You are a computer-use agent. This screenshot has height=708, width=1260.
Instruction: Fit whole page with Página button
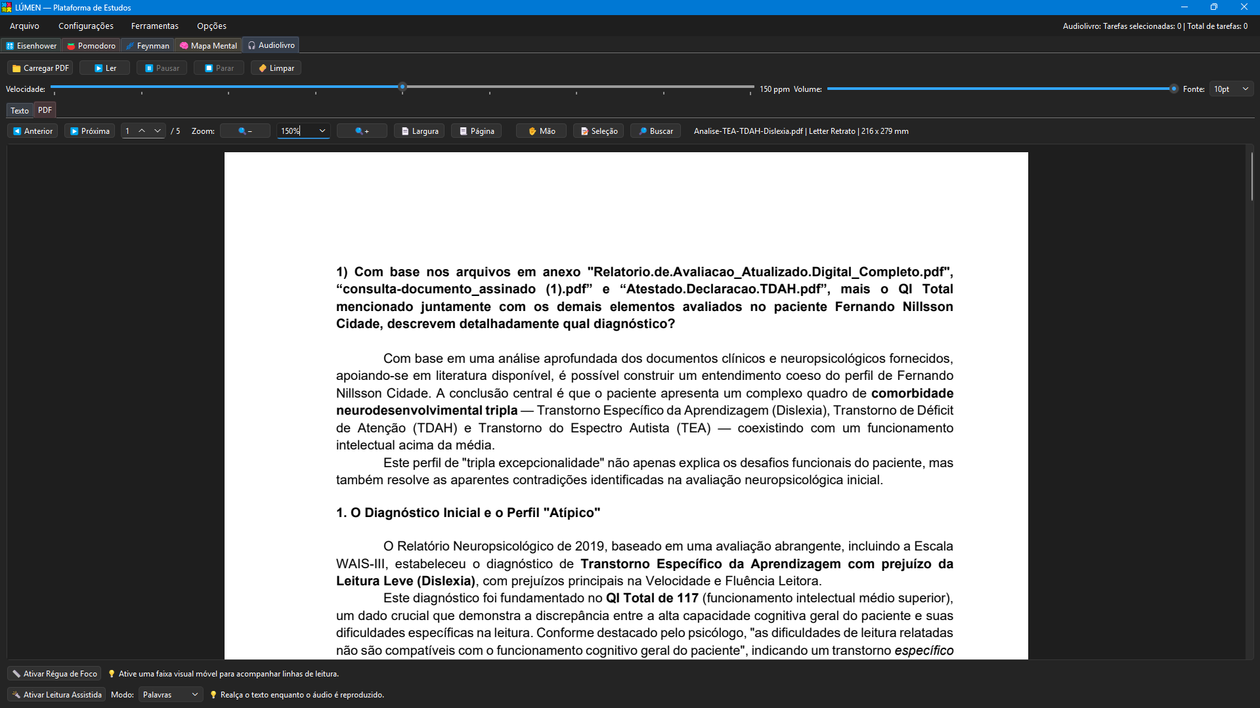pos(476,131)
